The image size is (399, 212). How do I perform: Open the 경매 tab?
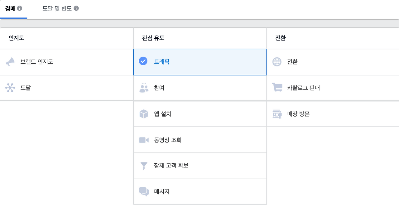coord(10,9)
